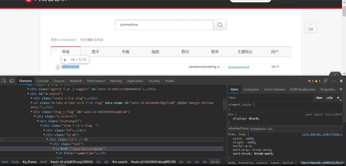Toggle the .cls classes button
Image resolution: width=346 pixels, height=166 pixels.
point(329,98)
